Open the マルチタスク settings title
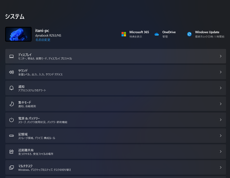 tap(25, 166)
